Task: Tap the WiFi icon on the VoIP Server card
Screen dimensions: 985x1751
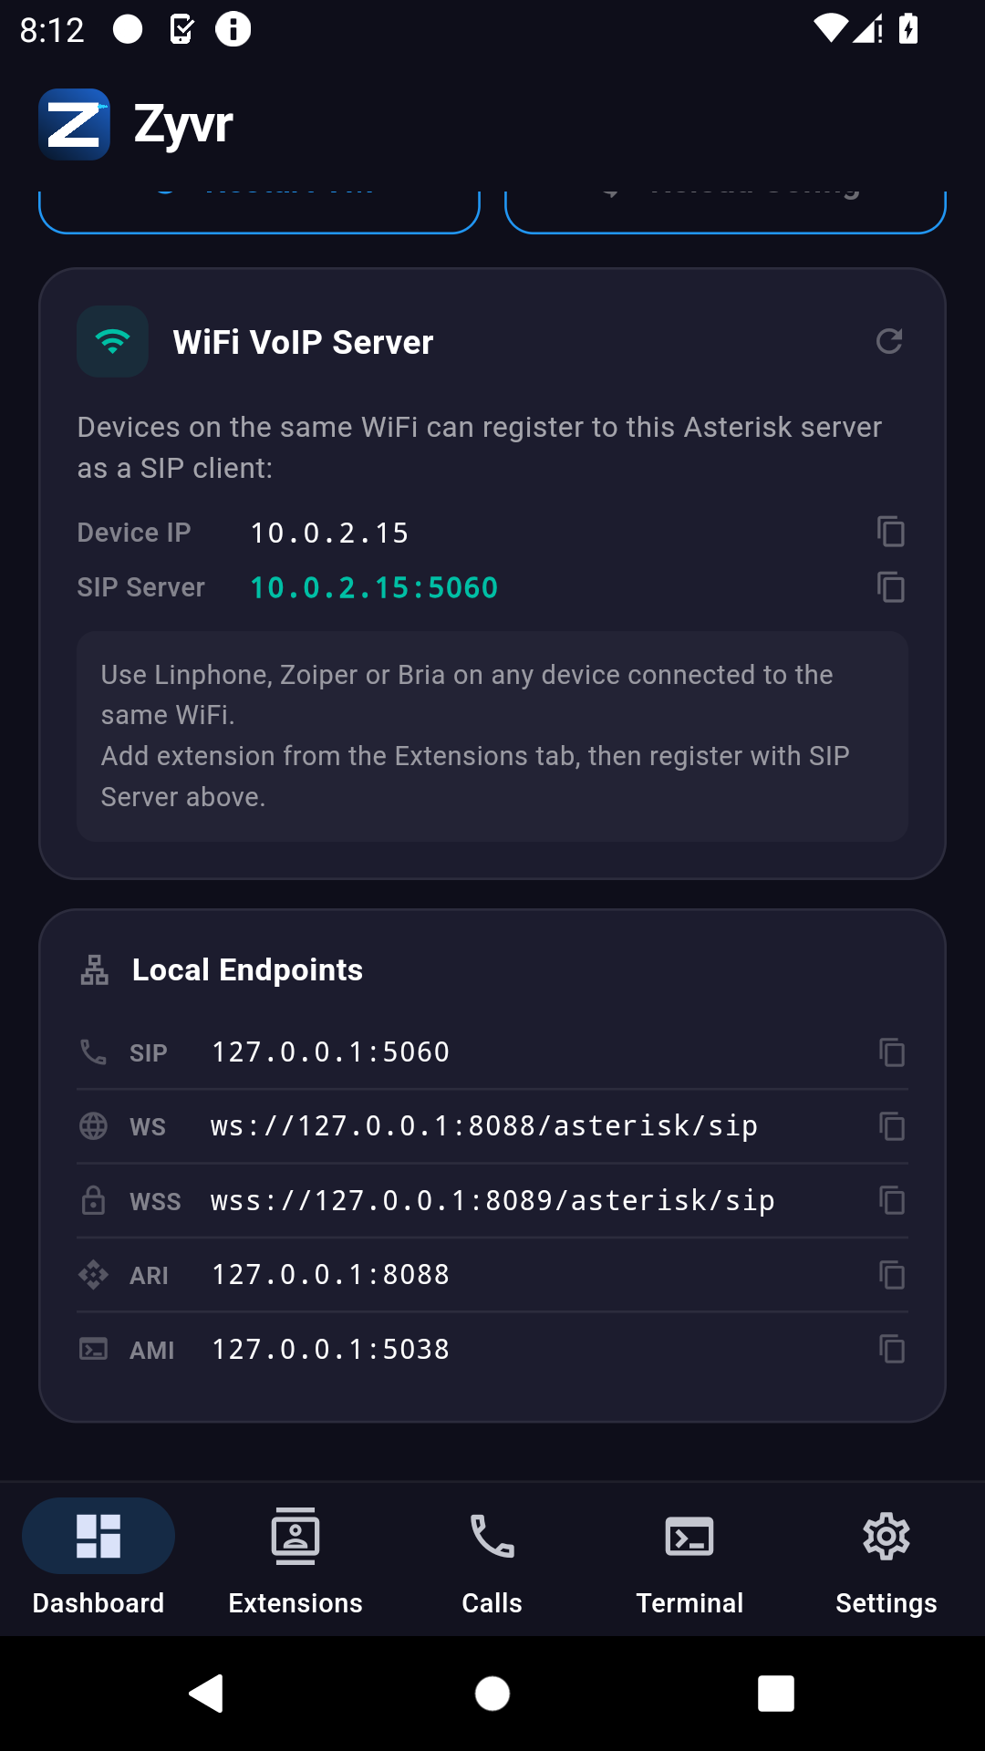Action: point(112,341)
